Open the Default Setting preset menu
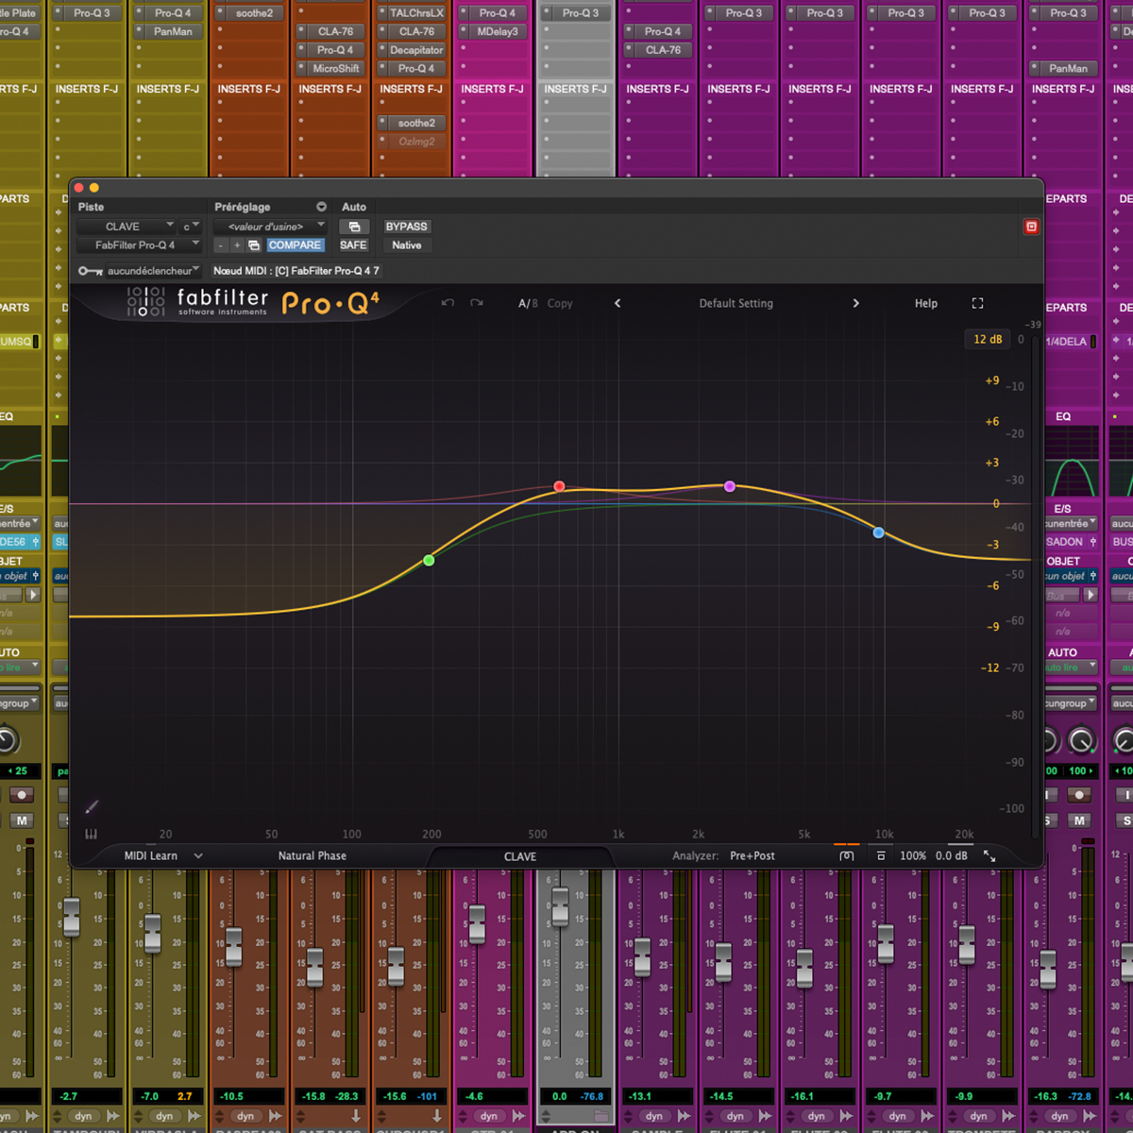Screen dimensions: 1133x1133 tap(736, 303)
